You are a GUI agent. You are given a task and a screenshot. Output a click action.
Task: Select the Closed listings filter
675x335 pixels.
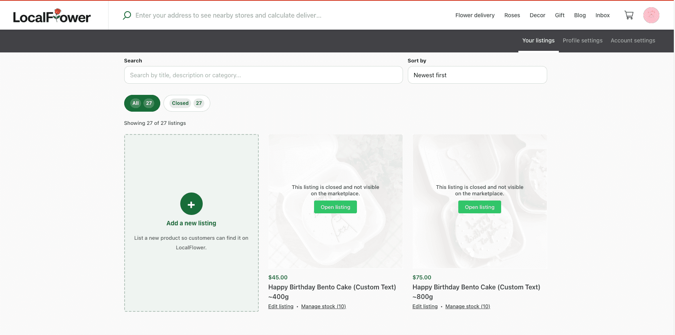pyautogui.click(x=187, y=103)
